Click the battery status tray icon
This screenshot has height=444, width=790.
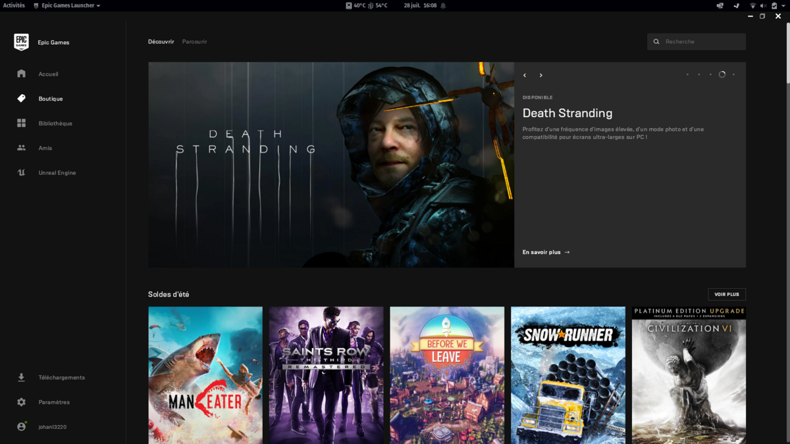point(774,5)
